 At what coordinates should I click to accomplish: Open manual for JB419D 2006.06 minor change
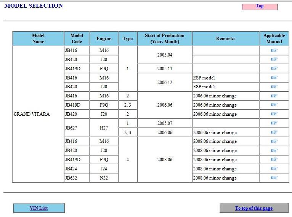click(x=274, y=105)
